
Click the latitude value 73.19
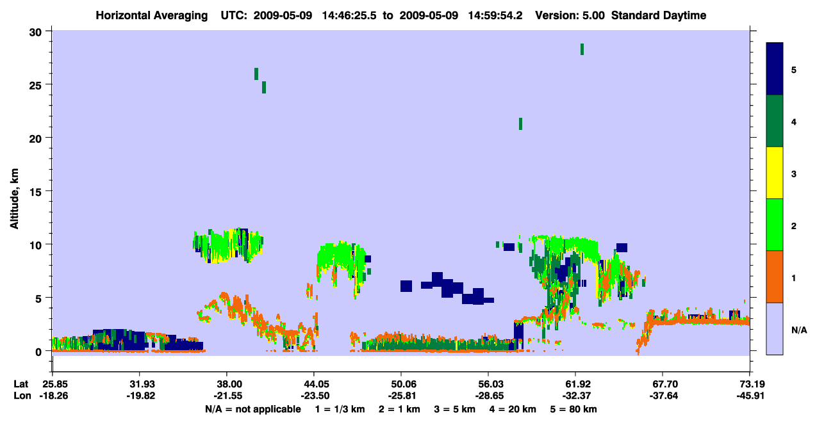pyautogui.click(x=750, y=384)
